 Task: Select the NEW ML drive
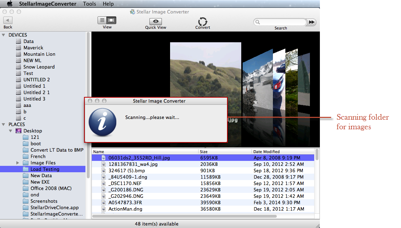click(x=32, y=60)
